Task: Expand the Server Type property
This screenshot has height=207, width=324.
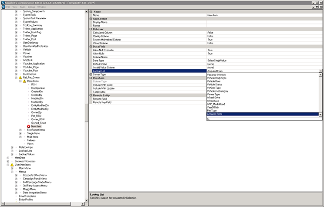Action: [91, 75]
